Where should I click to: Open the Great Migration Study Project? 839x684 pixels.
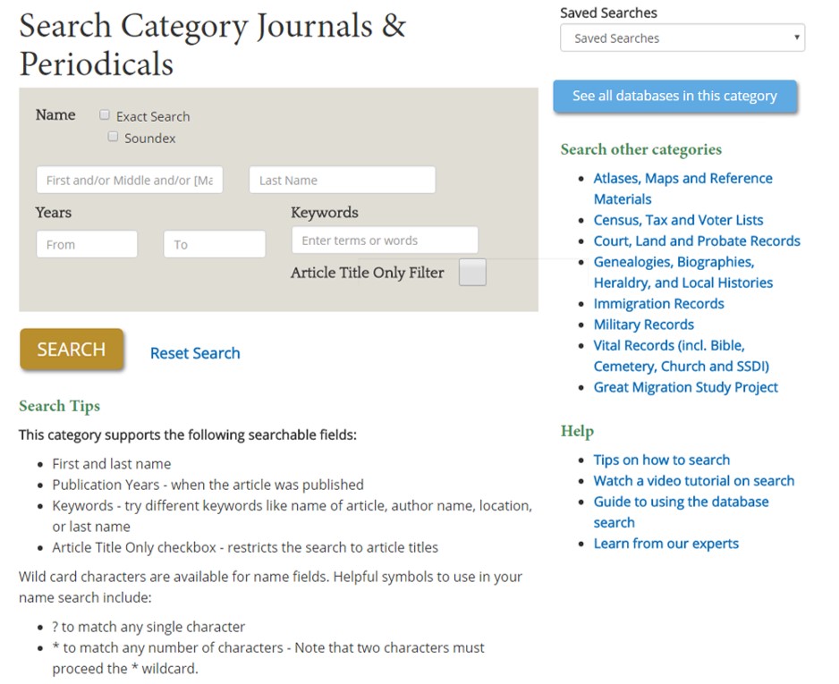[686, 387]
